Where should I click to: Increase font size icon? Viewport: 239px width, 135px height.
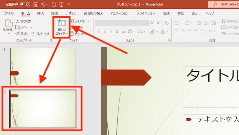152,23
